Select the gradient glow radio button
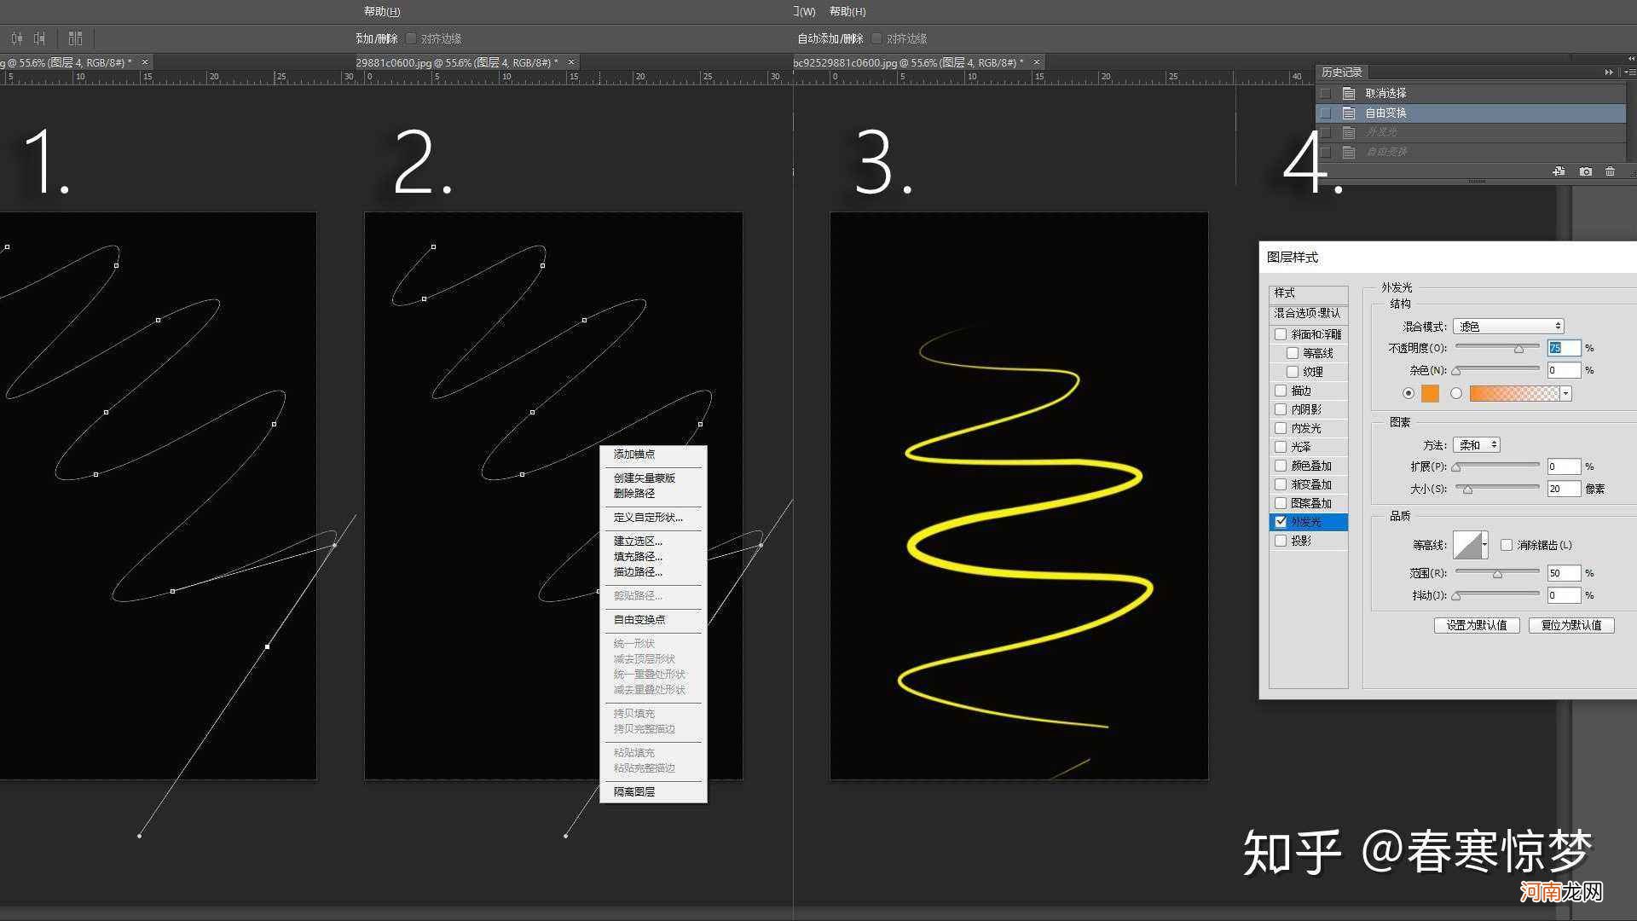This screenshot has height=921, width=1637. click(x=1456, y=393)
